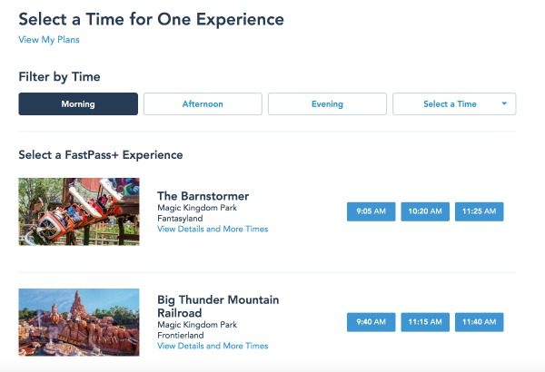Select the 11:15 AM Big Thunder slot
Viewport: 545px width, 372px height.
point(425,322)
